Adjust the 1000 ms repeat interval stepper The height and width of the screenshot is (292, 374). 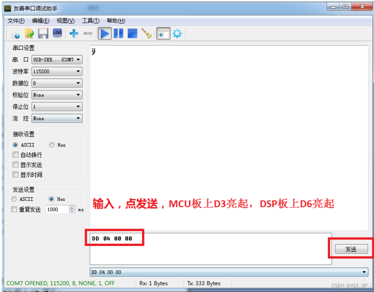72,209
